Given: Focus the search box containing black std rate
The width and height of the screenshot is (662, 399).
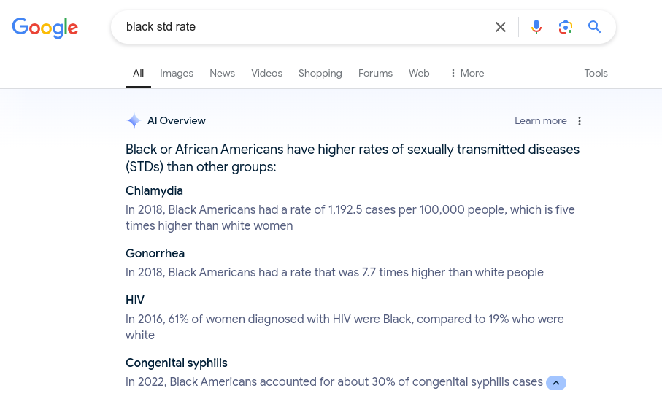Looking at the screenshot, I should coord(304,27).
